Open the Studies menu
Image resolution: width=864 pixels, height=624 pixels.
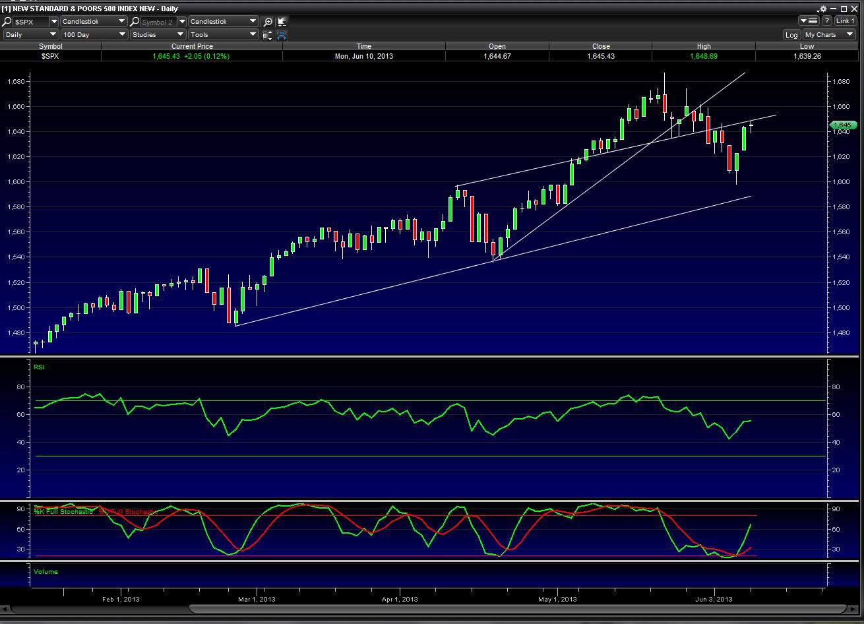[x=158, y=35]
